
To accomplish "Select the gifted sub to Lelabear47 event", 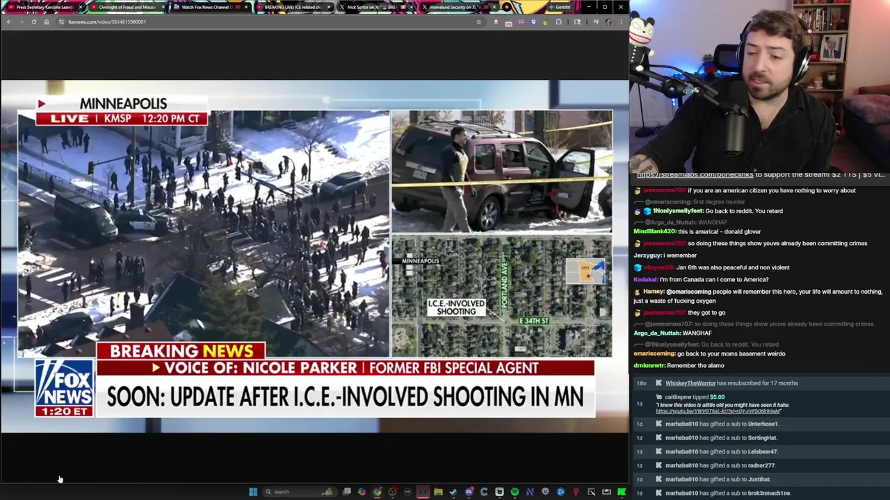I will (x=759, y=451).
